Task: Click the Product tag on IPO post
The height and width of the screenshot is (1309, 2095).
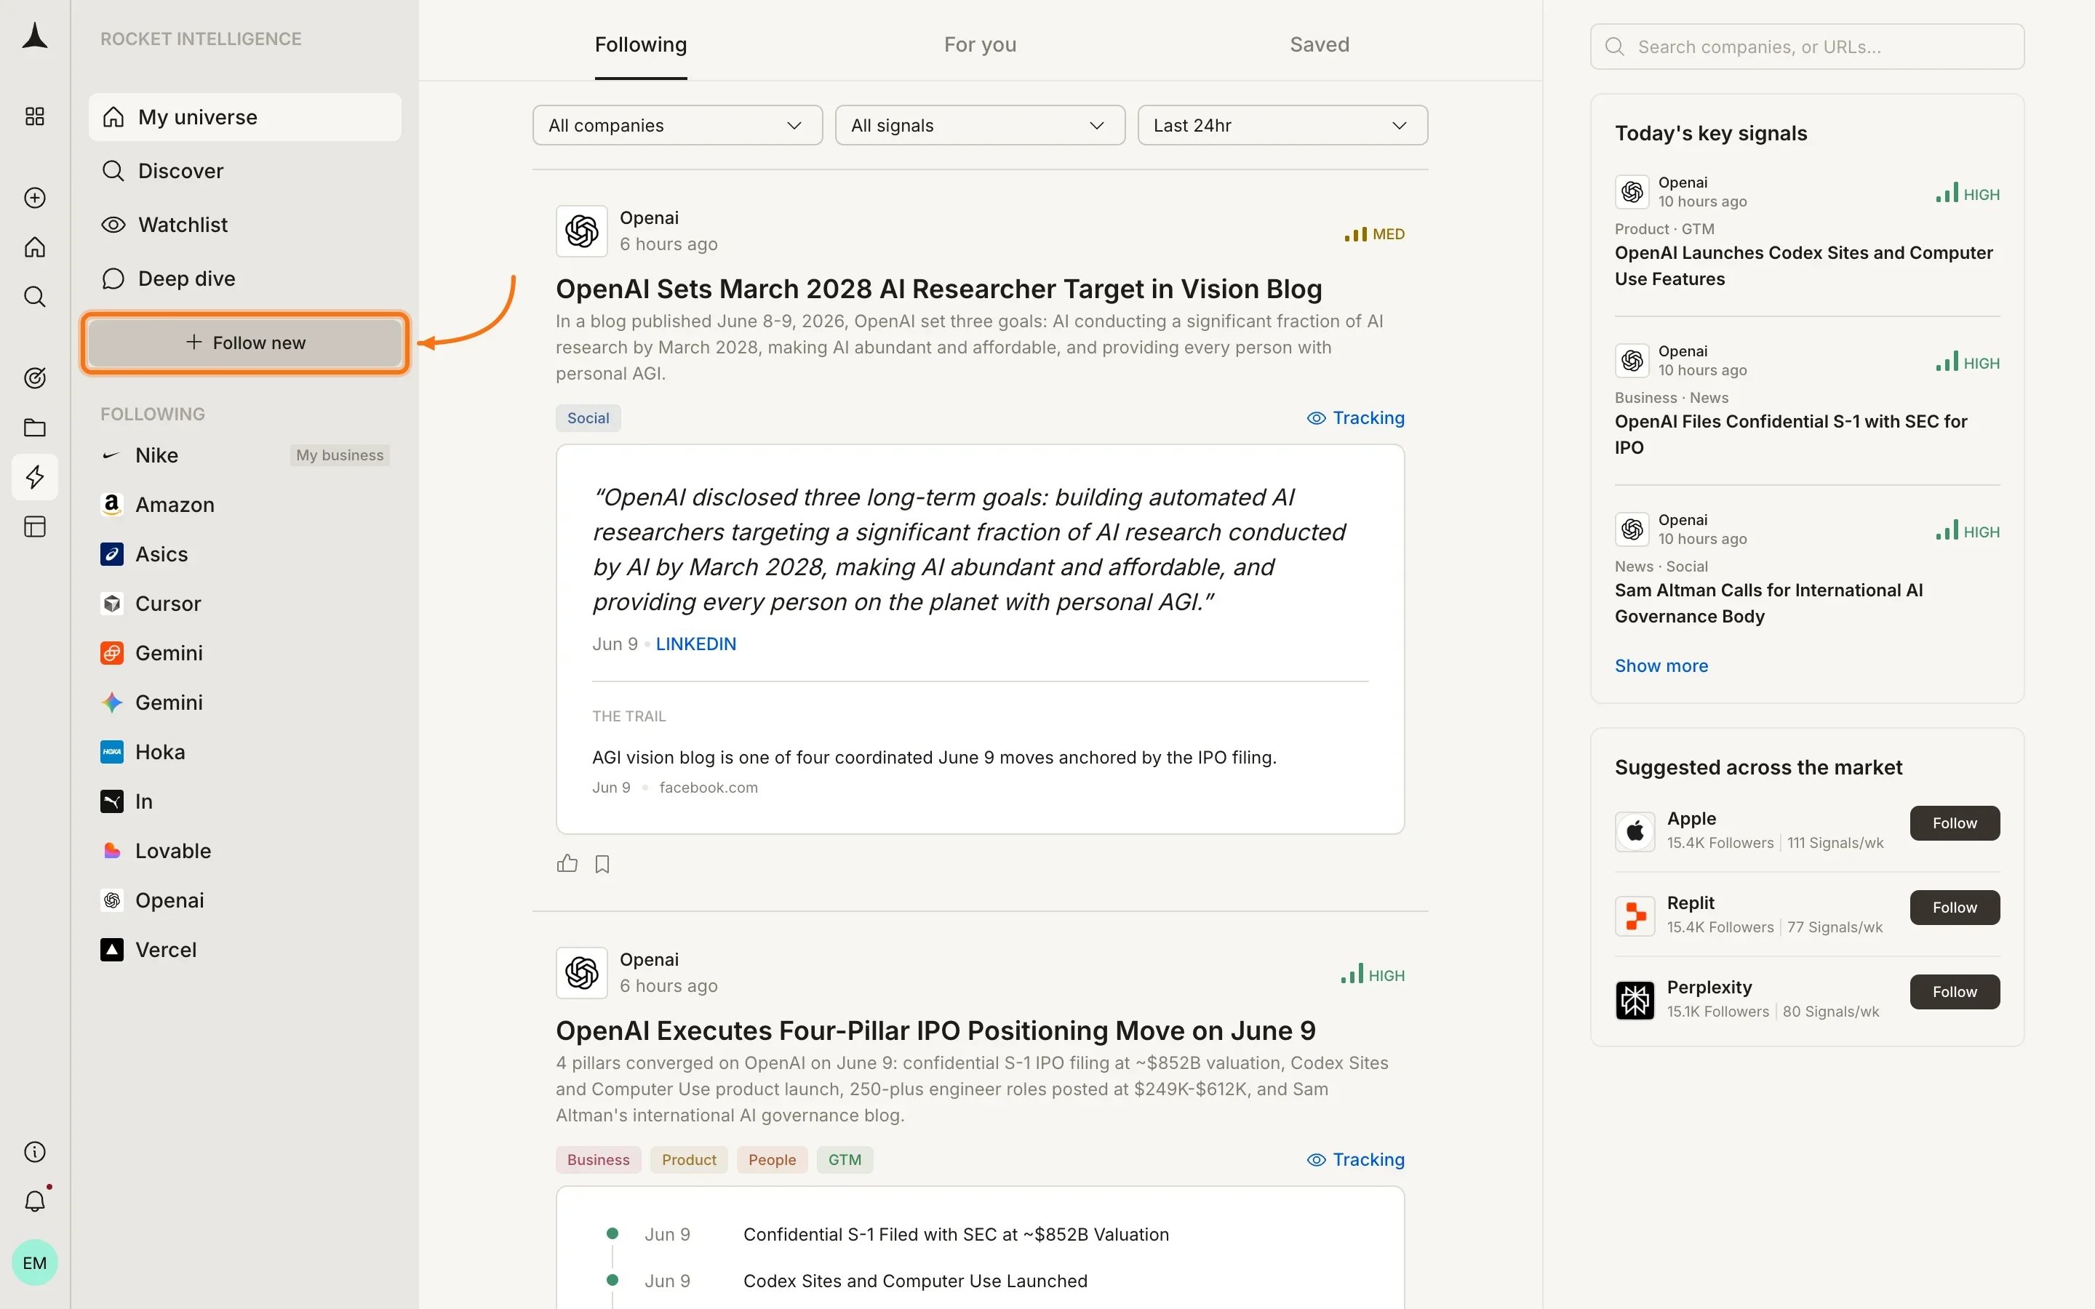Action: tap(688, 1160)
